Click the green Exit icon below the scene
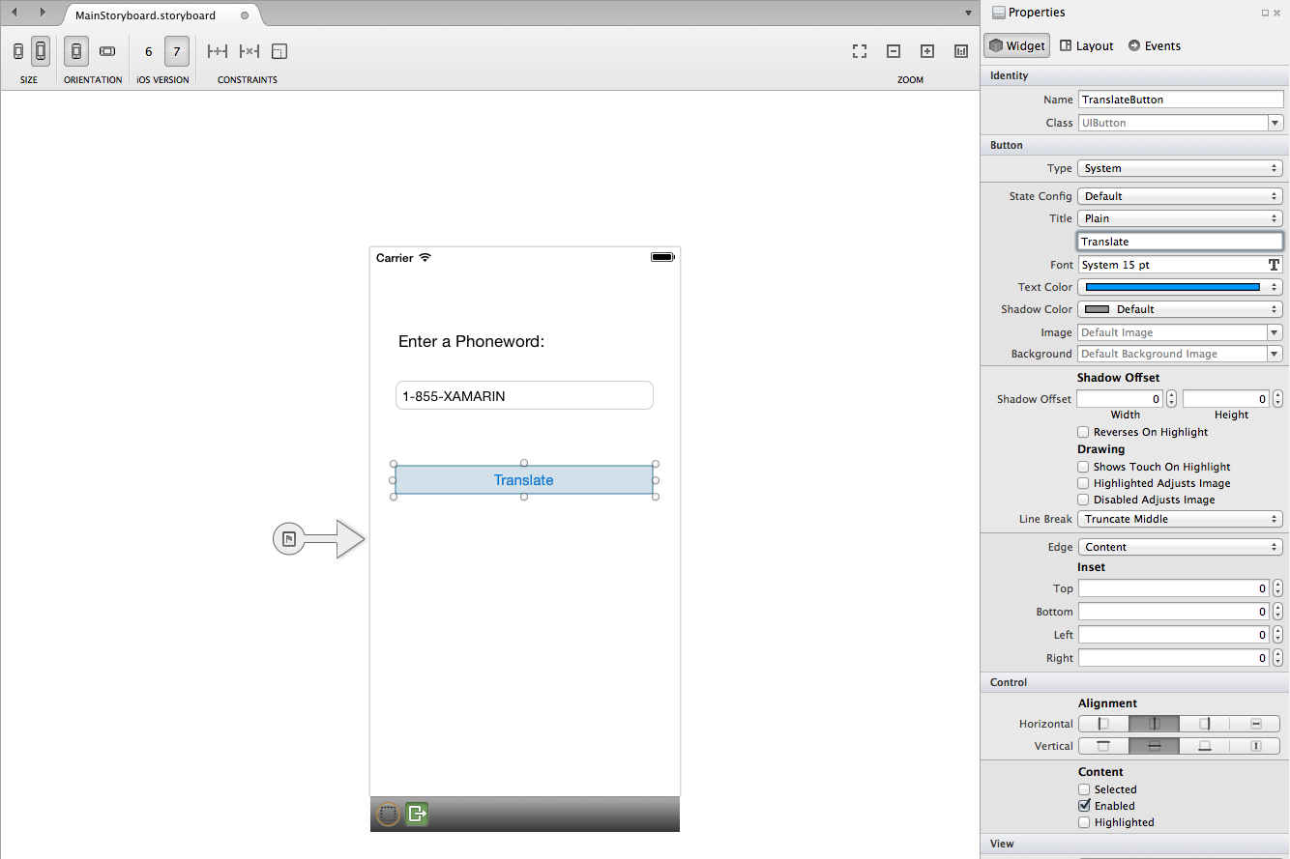1290x859 pixels. (417, 815)
